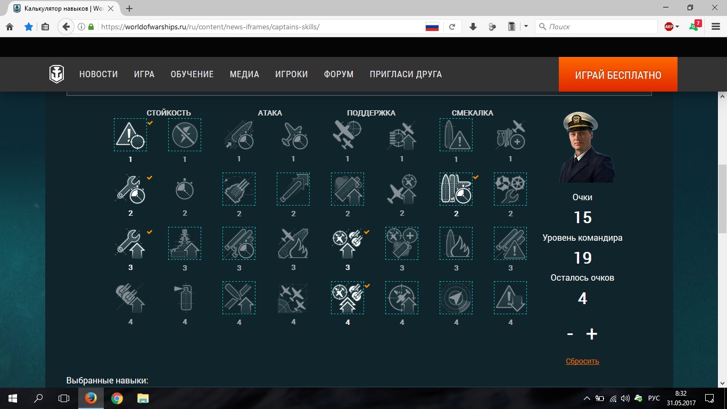Viewport: 727px width, 409px height.
Task: Reload the page with the refresh icon
Action: (452, 27)
